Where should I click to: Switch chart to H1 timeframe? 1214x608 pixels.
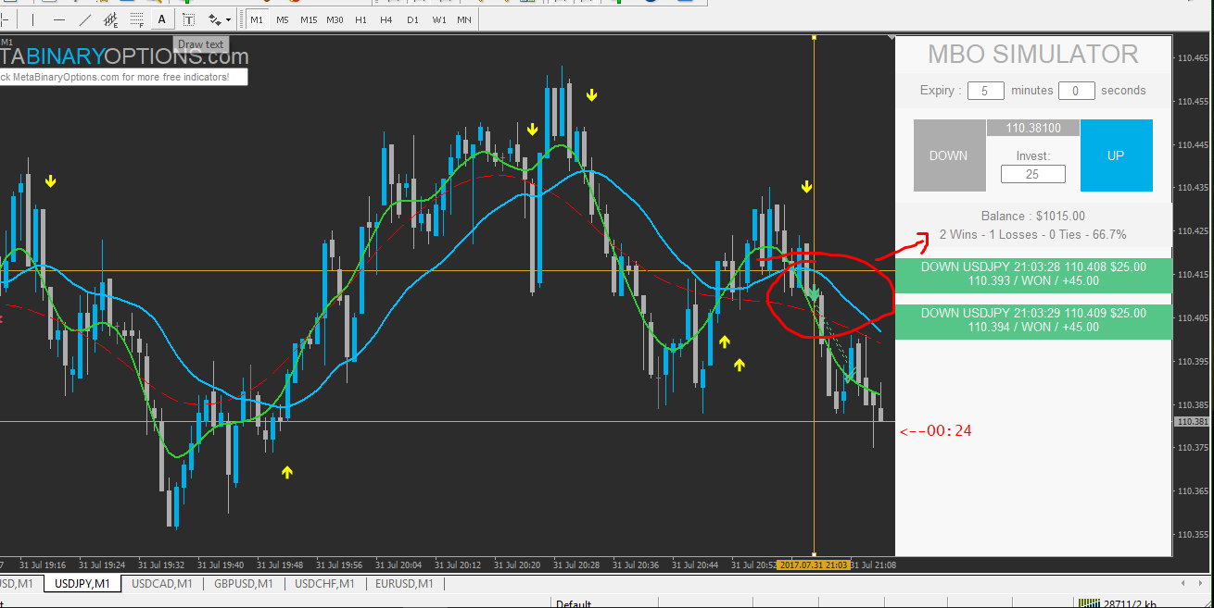pyautogui.click(x=360, y=19)
